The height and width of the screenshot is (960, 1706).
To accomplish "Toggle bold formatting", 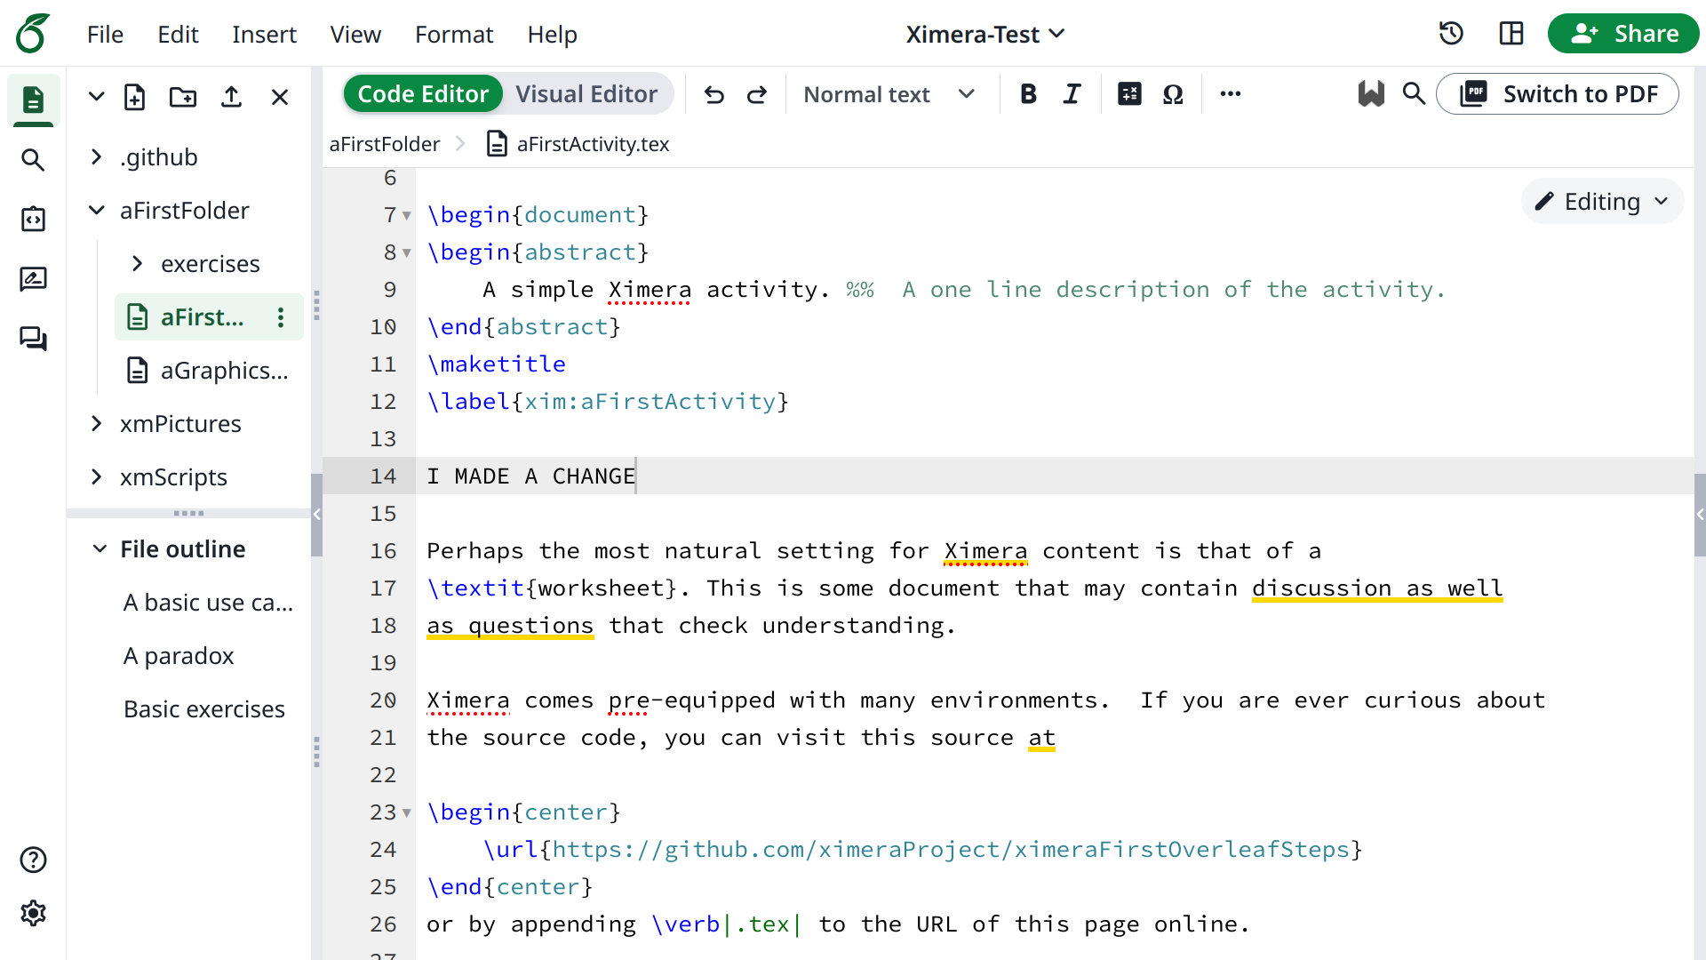I will (x=1028, y=94).
